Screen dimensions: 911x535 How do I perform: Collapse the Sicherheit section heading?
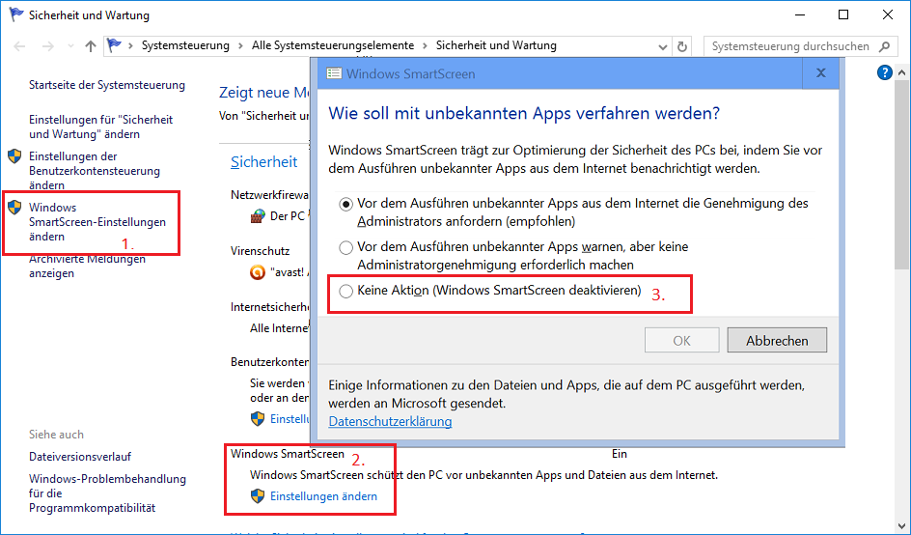point(263,161)
